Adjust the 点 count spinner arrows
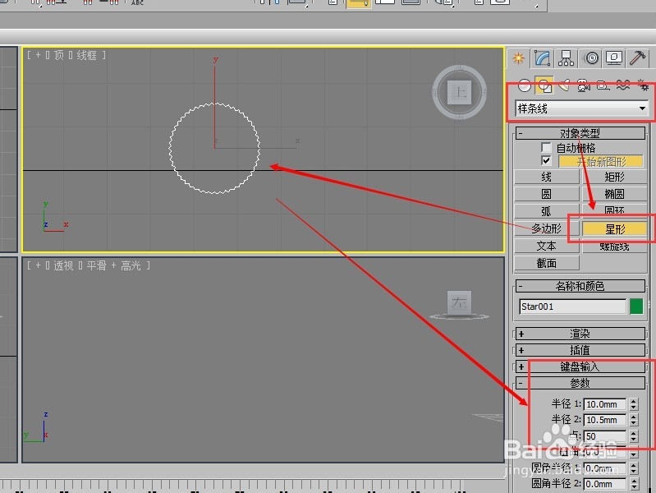 coord(633,436)
